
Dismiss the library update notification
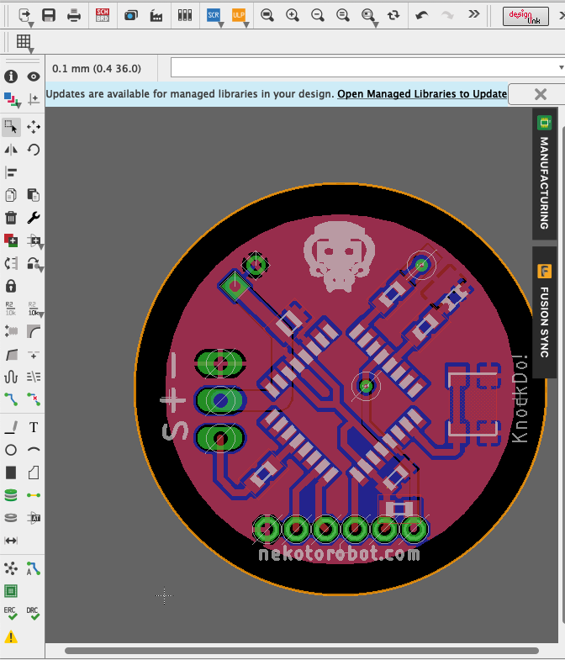point(540,94)
